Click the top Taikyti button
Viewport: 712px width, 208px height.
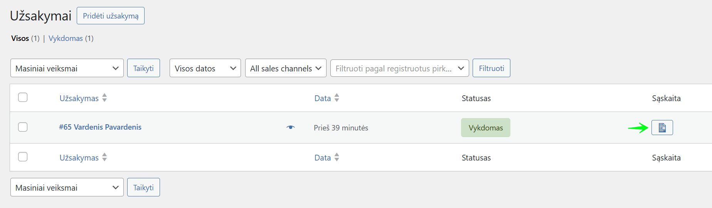coord(143,68)
